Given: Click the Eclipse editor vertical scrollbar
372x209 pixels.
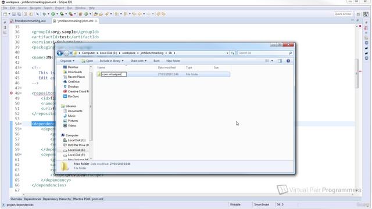Looking at the screenshot, I should point(356,74).
